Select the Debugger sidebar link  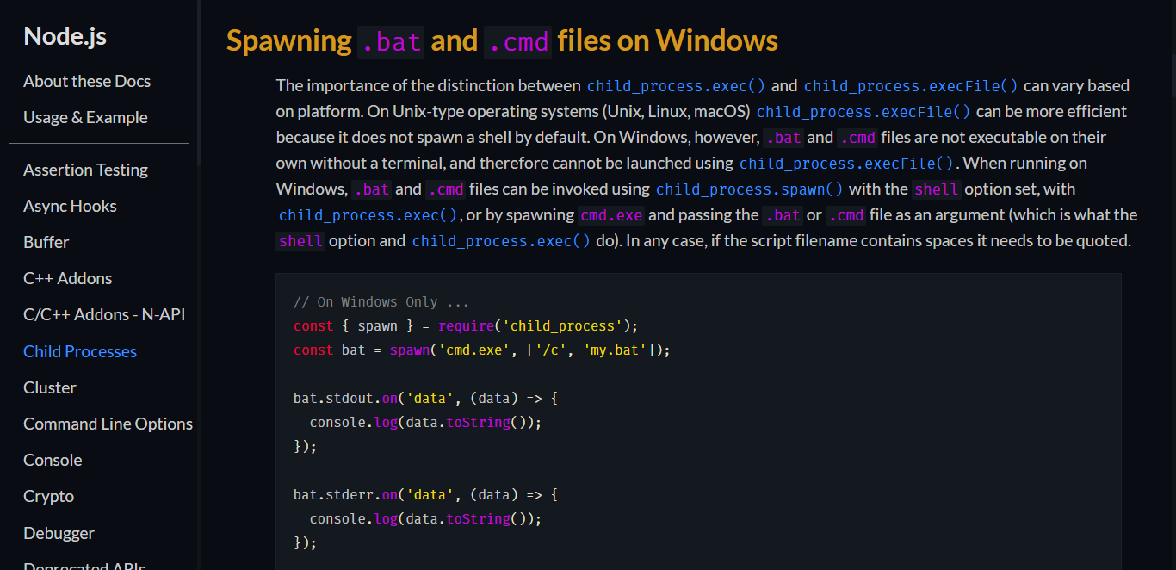pyautogui.click(x=59, y=533)
